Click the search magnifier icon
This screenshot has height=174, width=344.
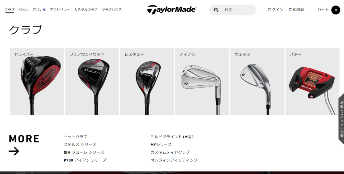coord(216,10)
